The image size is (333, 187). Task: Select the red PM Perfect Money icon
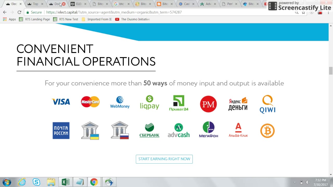[208, 104]
